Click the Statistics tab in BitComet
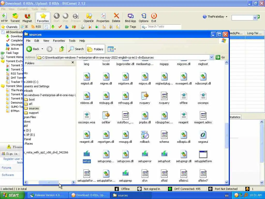The height and width of the screenshot is (199, 265). (235, 117)
